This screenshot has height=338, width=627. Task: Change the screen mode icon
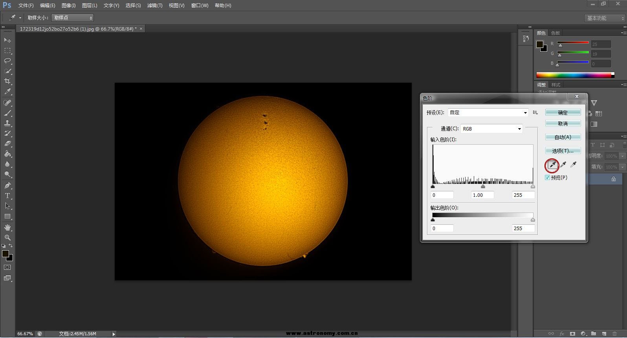coord(7,278)
